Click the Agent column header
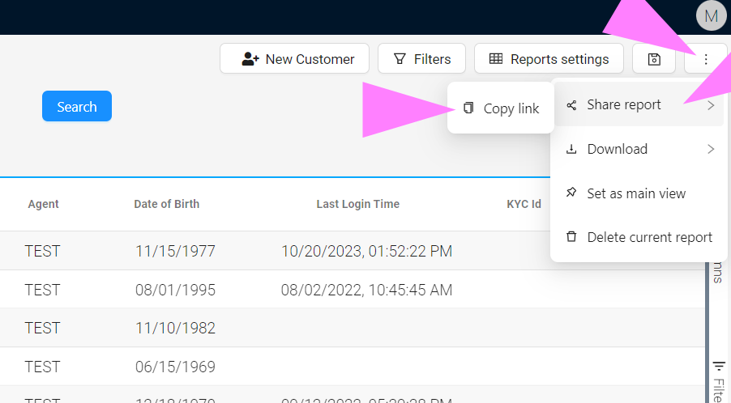 [43, 204]
